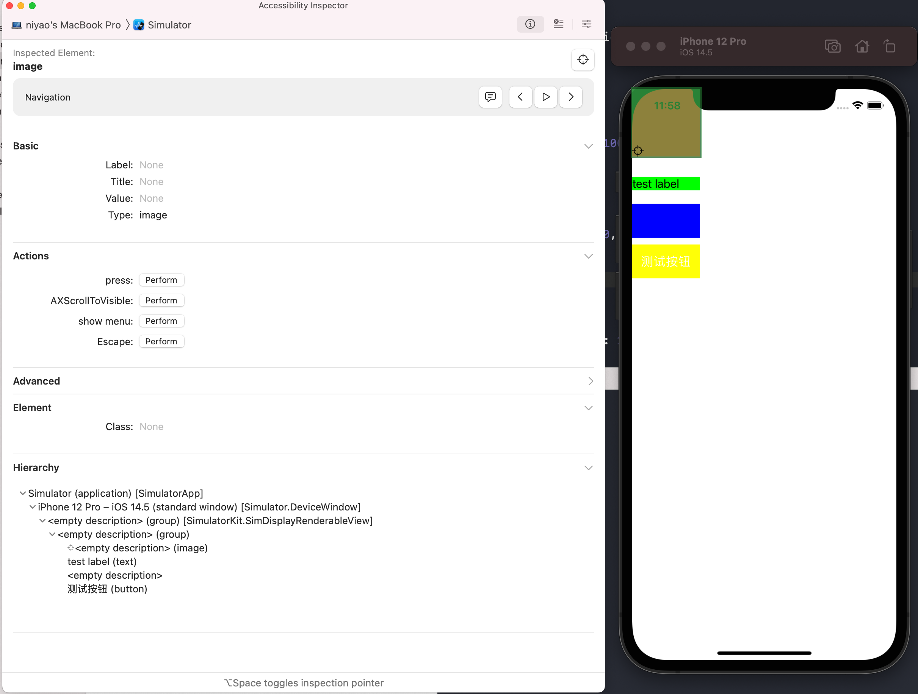Select 测试按钮 (button) hierarchy row

click(108, 589)
